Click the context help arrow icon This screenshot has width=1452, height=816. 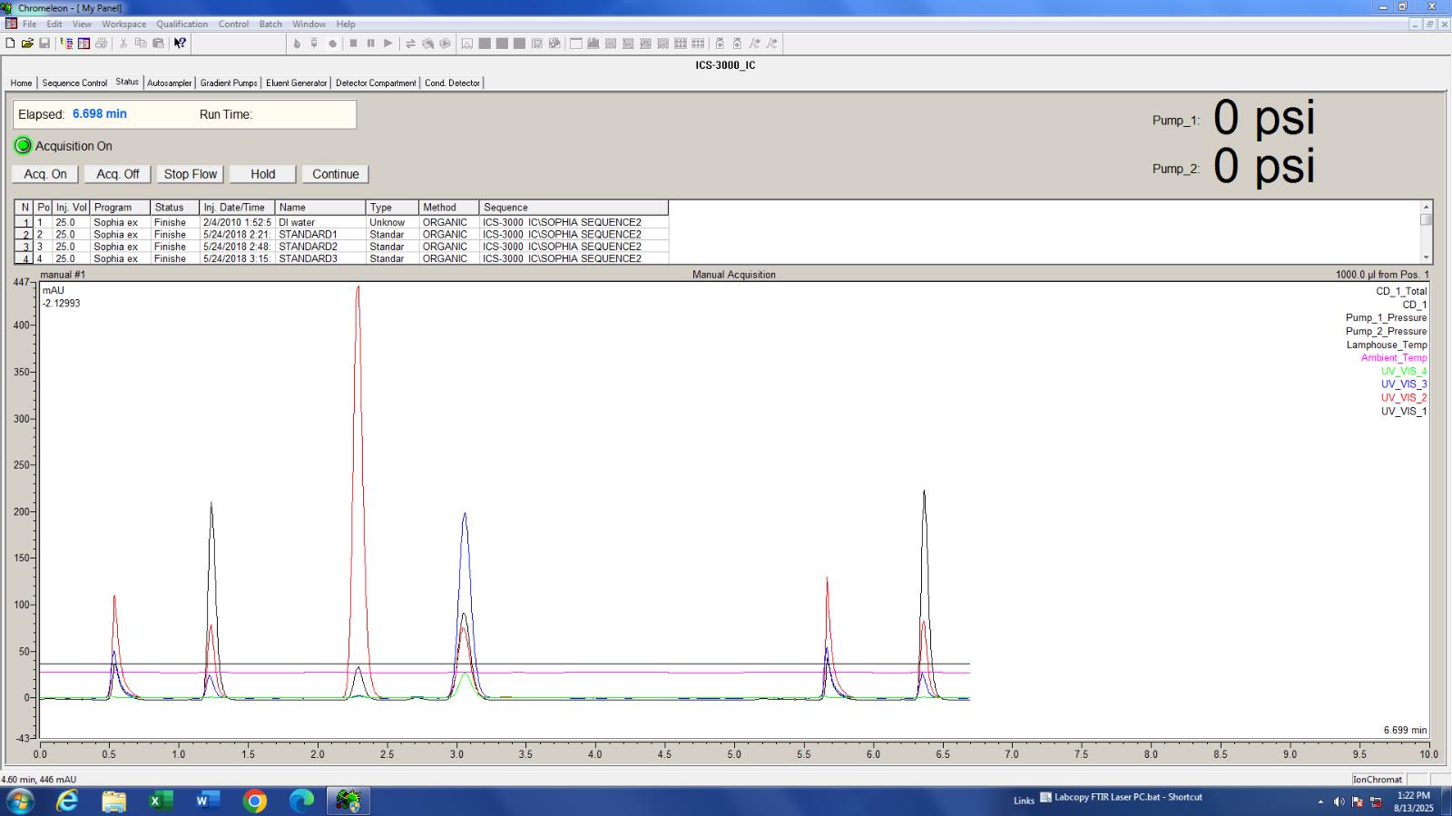(180, 44)
